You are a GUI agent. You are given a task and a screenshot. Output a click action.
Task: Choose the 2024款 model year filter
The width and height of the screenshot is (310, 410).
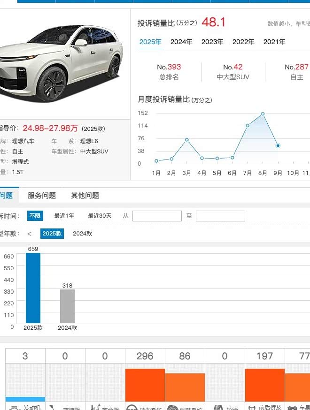[83, 234]
